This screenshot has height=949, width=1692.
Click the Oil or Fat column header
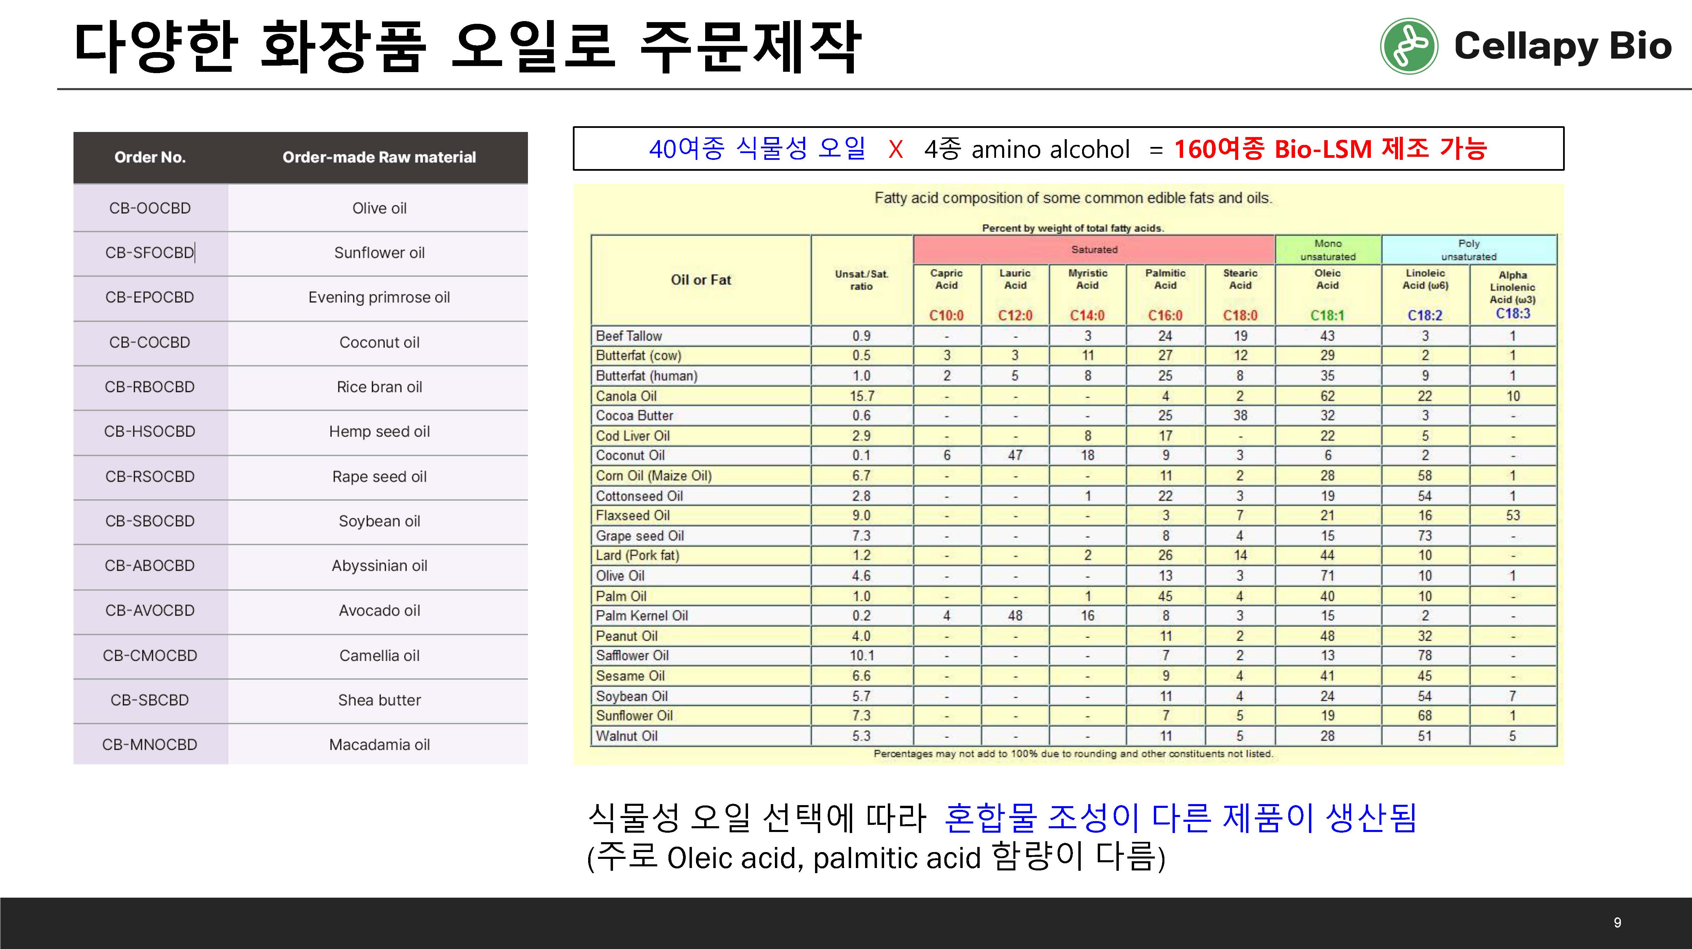[701, 280]
